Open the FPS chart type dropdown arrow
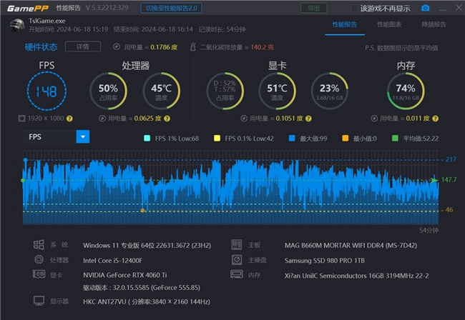 point(83,136)
